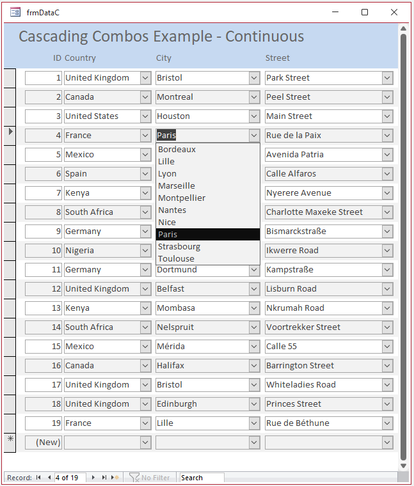Expand Street dropdown for Park Street

(387, 78)
